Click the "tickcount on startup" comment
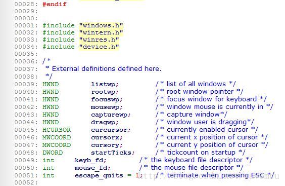Viewport: 285px width, 186px height. (201, 153)
